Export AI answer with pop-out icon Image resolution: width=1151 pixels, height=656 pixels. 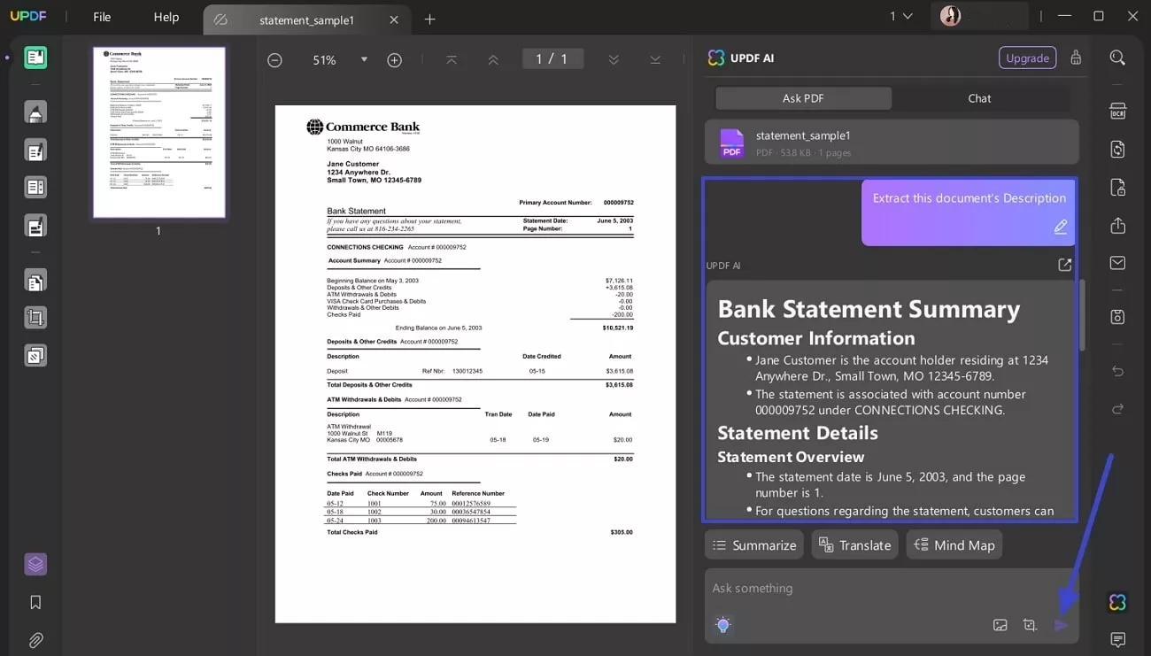(x=1065, y=265)
